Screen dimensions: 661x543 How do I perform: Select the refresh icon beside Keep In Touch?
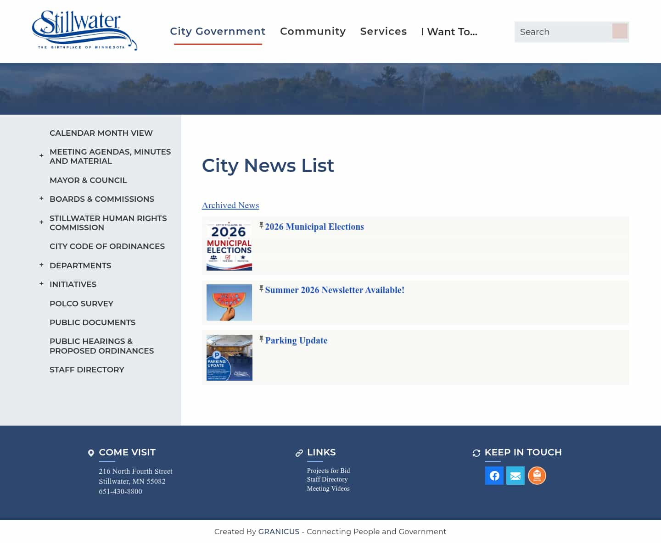point(476,453)
